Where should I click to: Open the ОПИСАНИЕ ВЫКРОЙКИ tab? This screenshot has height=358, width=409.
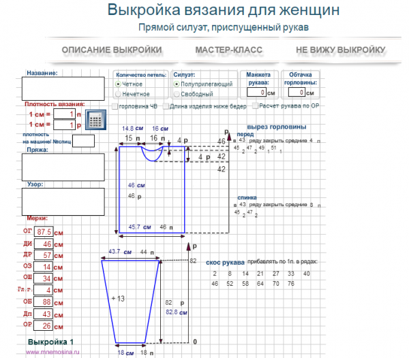point(112,50)
